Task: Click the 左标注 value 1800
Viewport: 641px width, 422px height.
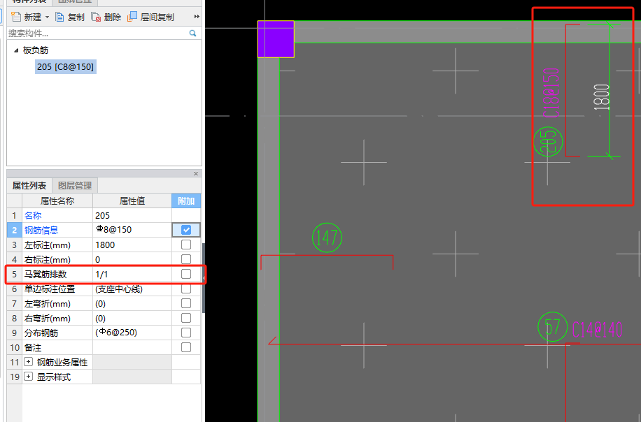Action: 132,245
